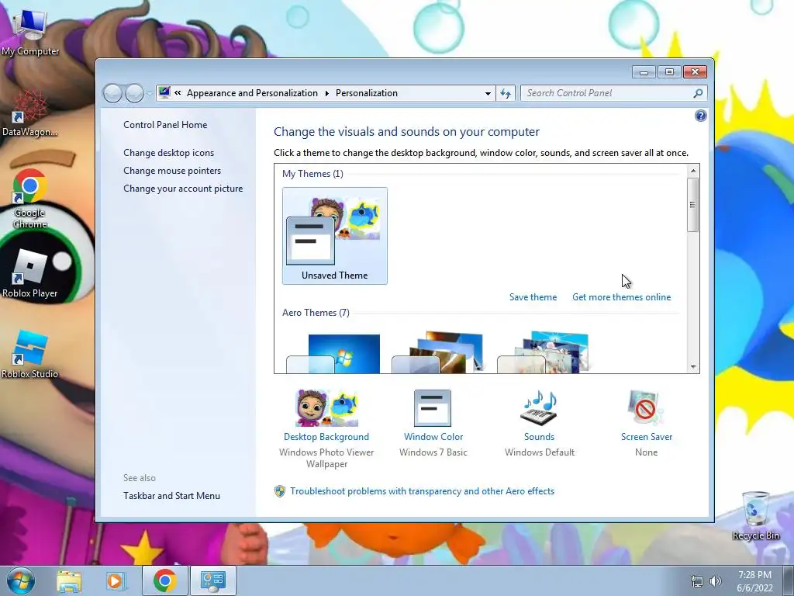The width and height of the screenshot is (794, 596).
Task: Click the Back navigation button
Action: [112, 93]
